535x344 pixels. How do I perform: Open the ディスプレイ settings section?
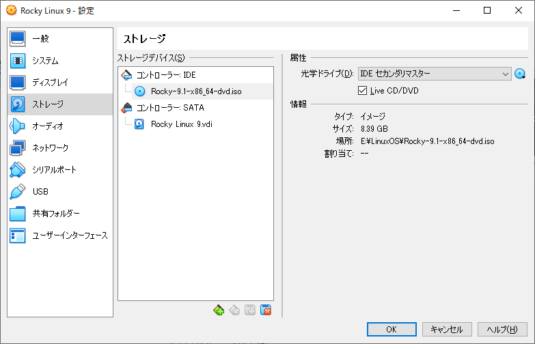click(50, 83)
